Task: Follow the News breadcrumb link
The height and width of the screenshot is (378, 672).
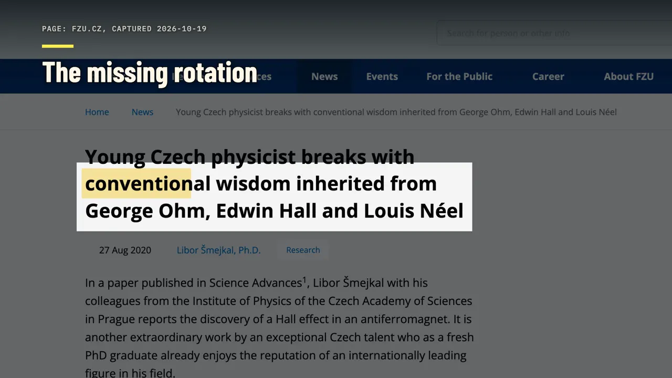Action: tap(142, 112)
